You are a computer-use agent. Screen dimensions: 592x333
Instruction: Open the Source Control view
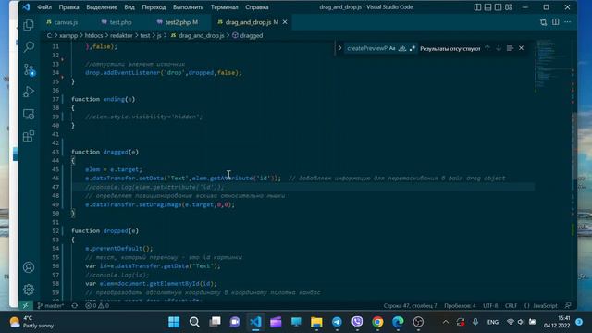[x=29, y=69]
